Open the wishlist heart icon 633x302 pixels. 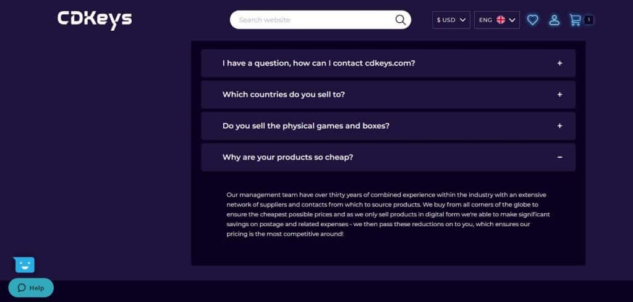532,20
